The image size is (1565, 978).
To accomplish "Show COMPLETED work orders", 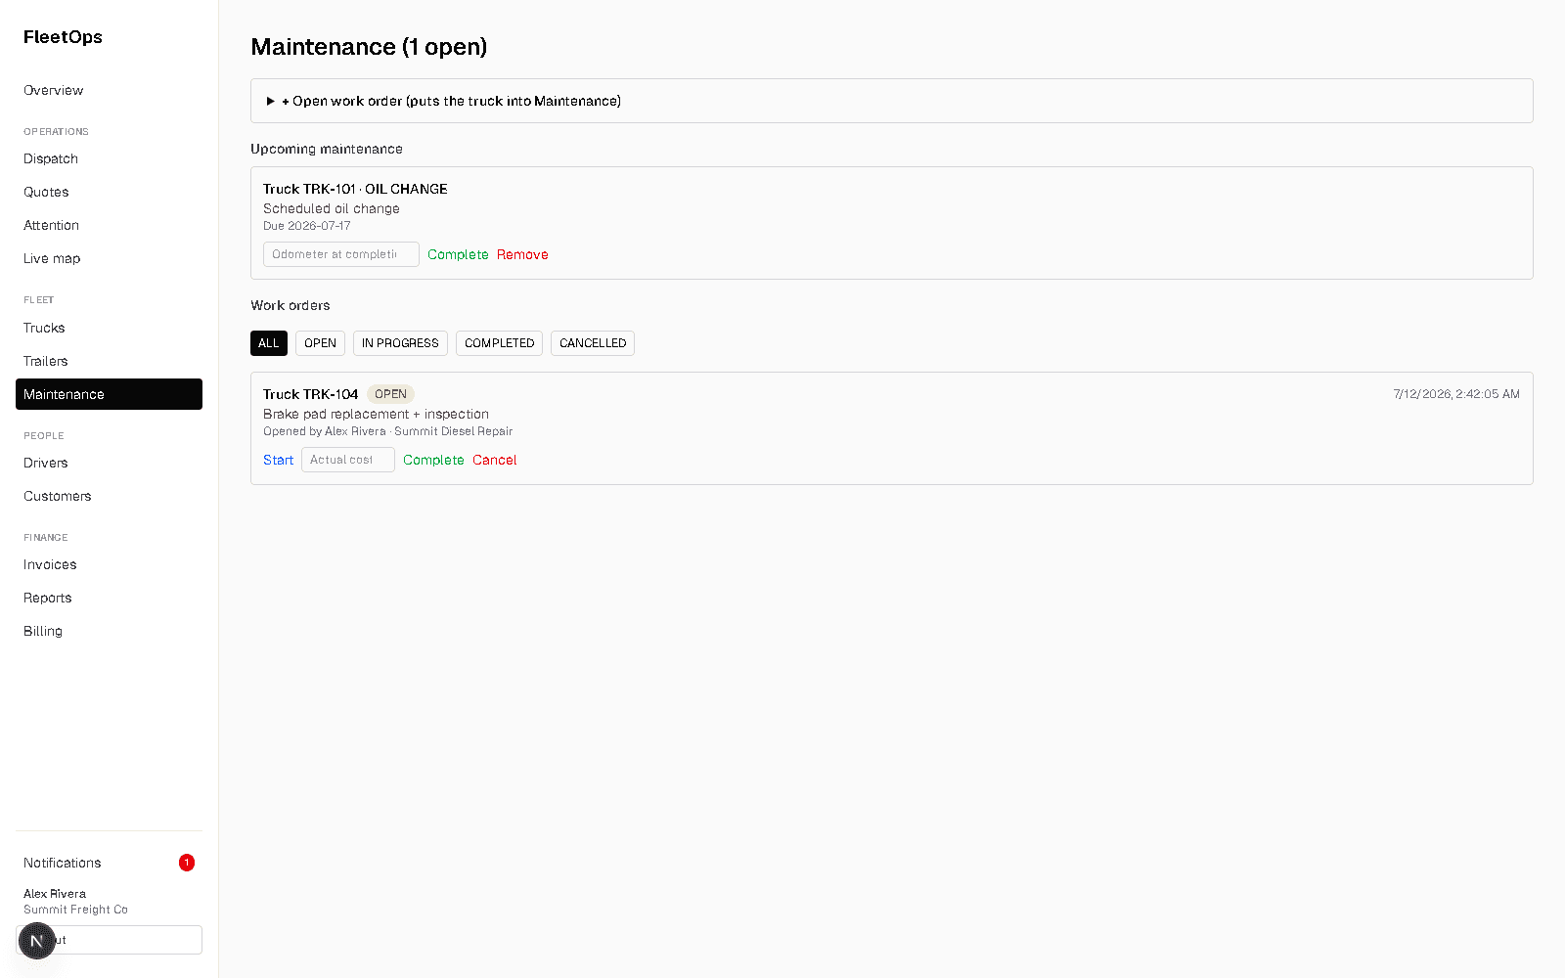I will (499, 343).
